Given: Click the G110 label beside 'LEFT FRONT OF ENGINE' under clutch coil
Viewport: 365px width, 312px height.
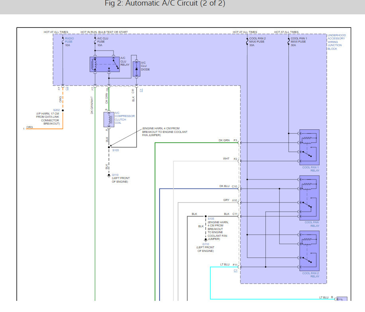Looking at the screenshot, I should [115, 175].
